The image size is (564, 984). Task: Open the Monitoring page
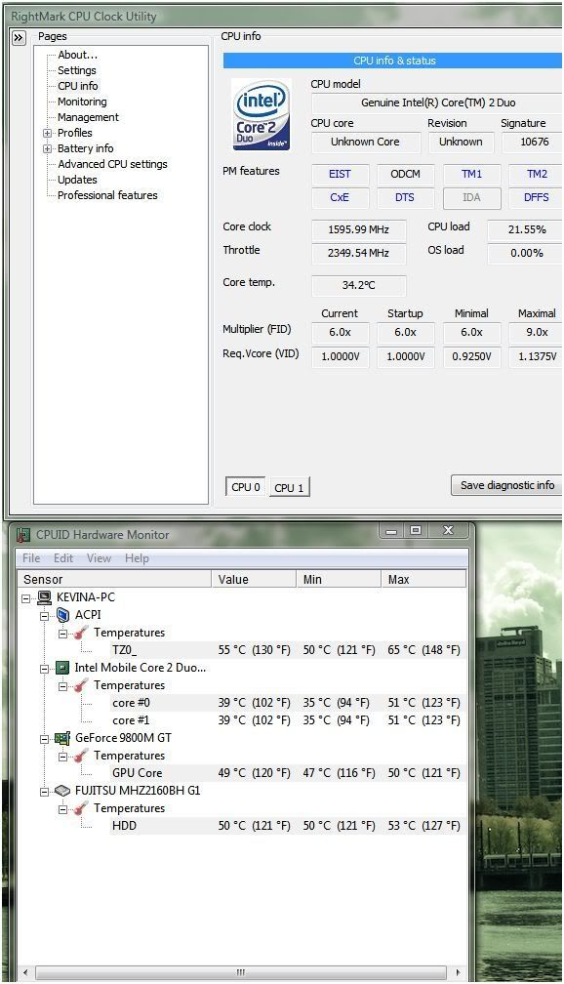click(82, 102)
